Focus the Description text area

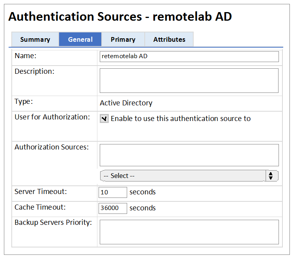coord(189,80)
